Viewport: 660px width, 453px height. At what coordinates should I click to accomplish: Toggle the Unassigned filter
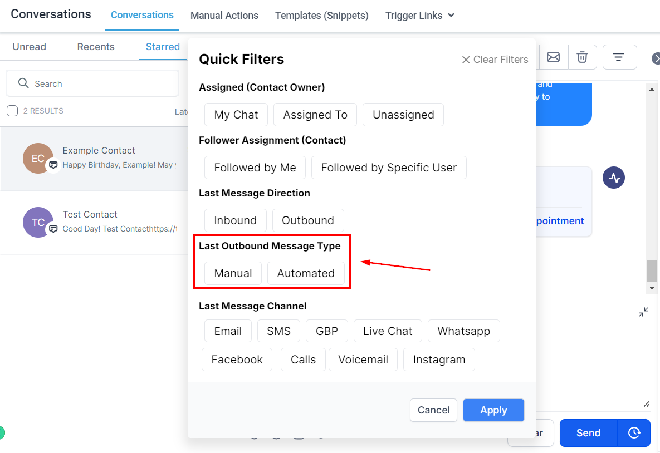403,115
